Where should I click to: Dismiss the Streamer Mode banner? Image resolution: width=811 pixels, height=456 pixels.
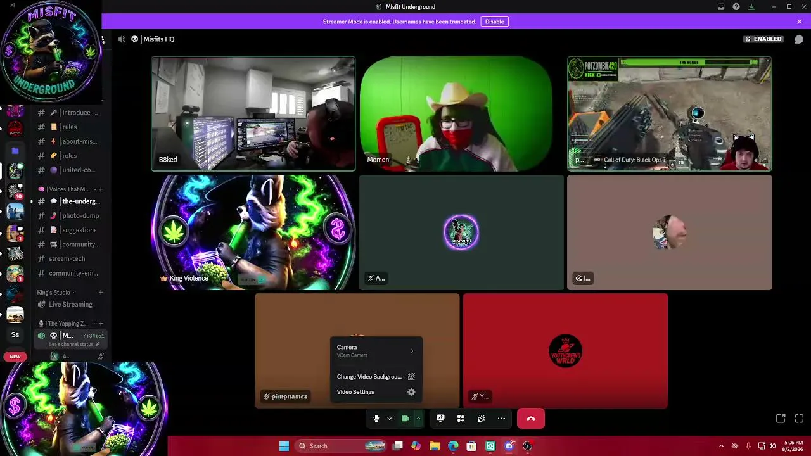tap(800, 22)
